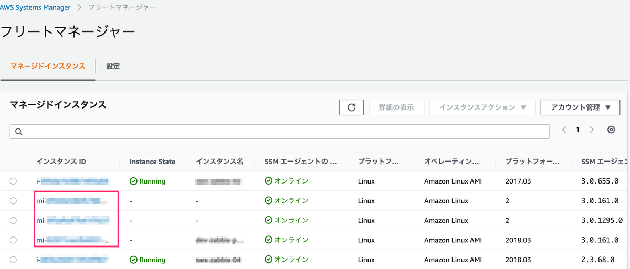Click page number 1 in pagination
630x269 pixels.
(578, 130)
